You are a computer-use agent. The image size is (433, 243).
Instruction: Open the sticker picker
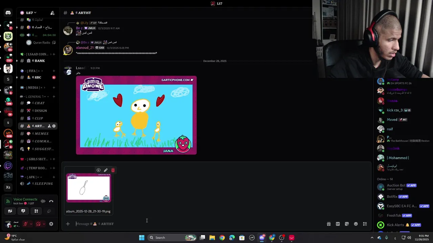point(347,224)
